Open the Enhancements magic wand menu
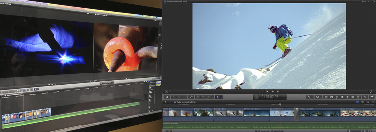The height and width of the screenshot is (132, 376). (310, 97)
